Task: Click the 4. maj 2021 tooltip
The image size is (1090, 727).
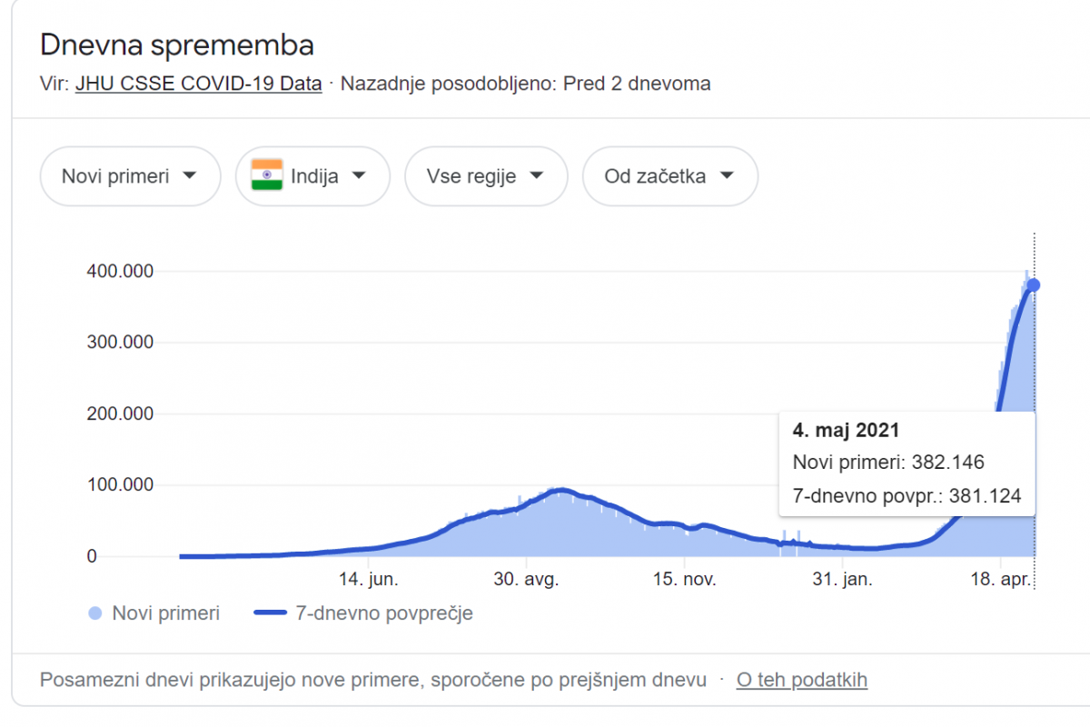Action: [907, 463]
